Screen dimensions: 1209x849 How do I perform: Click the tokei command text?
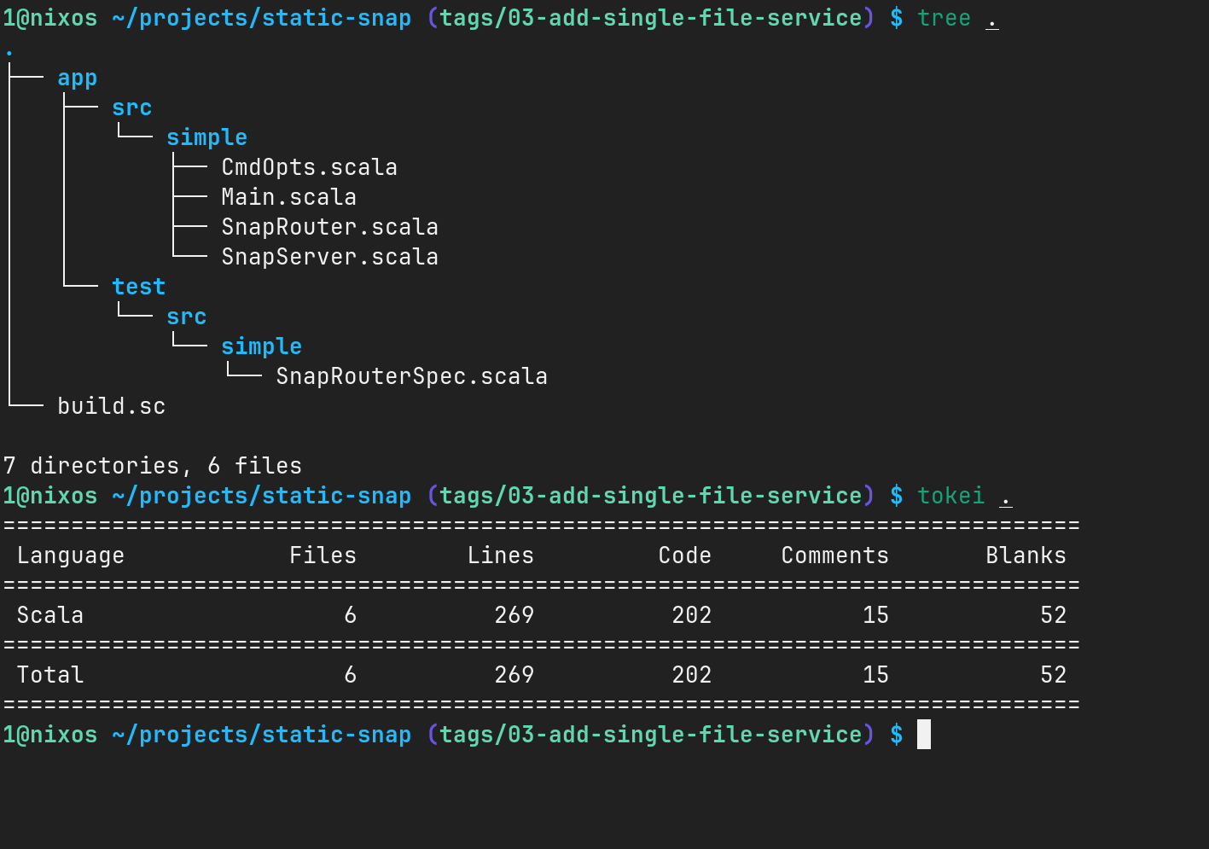pos(950,496)
